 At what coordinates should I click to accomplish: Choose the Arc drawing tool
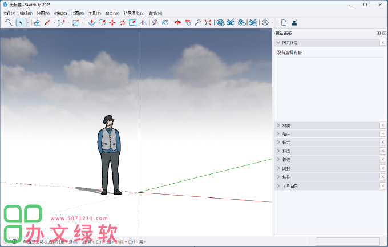(x=61, y=23)
